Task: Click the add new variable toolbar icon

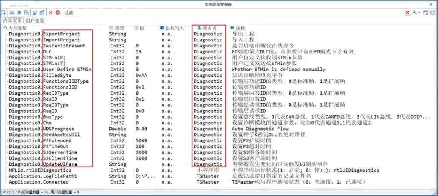Action: pos(4,12)
